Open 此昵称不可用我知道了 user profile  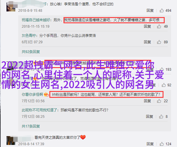coord(39,110)
